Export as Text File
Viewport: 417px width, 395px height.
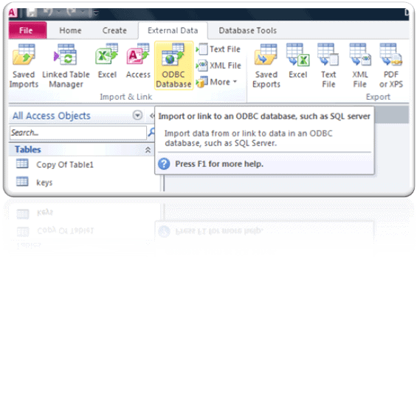click(328, 66)
